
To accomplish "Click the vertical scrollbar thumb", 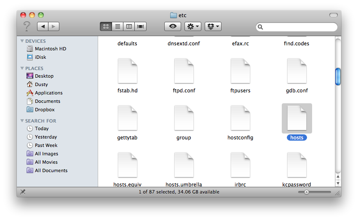I will click(338, 77).
